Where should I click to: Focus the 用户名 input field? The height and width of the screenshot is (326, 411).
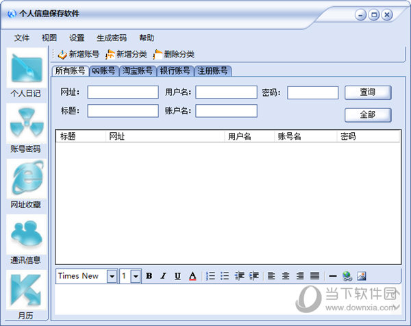click(x=226, y=92)
